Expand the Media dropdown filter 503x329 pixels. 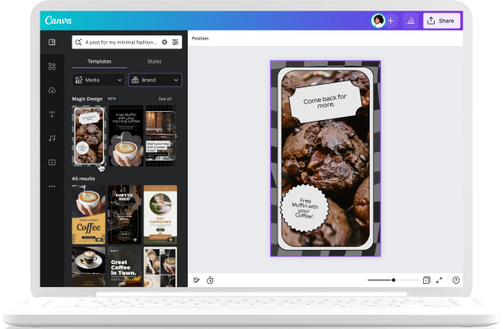(x=99, y=80)
